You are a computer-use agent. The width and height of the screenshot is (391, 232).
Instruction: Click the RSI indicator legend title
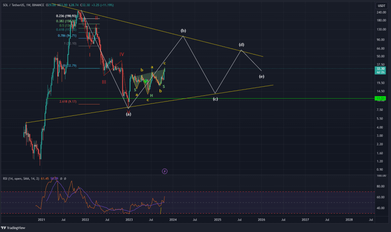tap(21, 179)
